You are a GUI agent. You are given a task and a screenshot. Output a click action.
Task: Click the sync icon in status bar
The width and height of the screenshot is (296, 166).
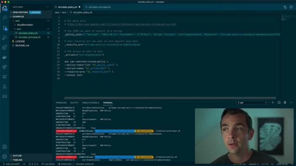tap(25, 164)
